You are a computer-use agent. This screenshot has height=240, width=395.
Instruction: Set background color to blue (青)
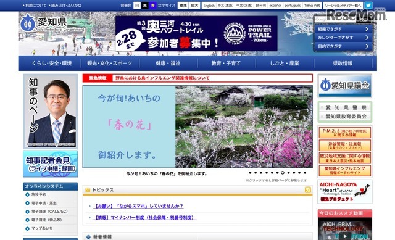tap(152, 6)
